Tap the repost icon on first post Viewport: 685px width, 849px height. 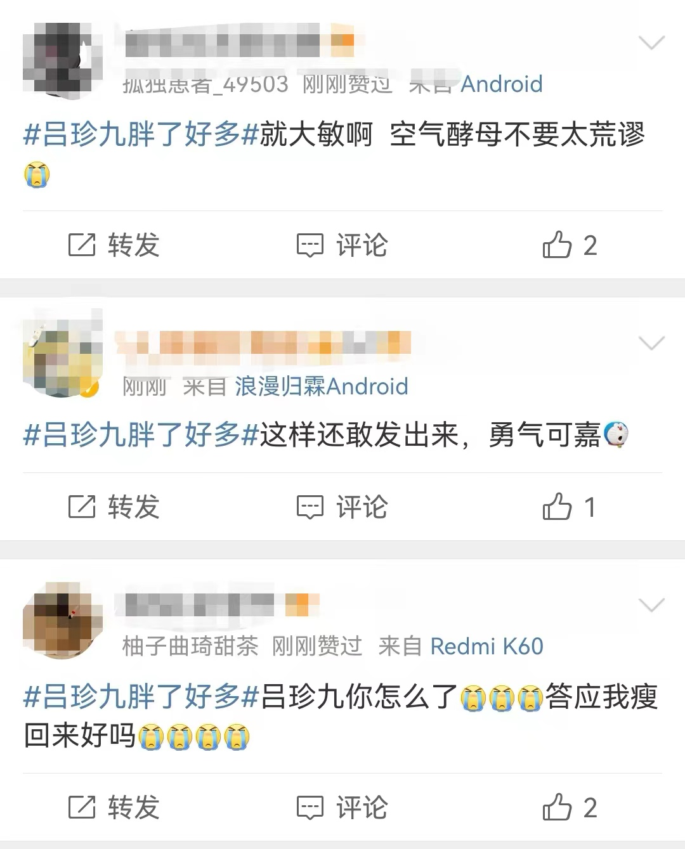pos(82,245)
